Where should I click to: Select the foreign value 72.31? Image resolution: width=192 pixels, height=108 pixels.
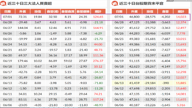click(x=22, y=17)
